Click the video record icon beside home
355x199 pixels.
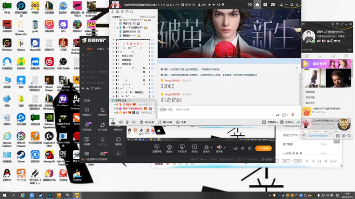[250, 4]
